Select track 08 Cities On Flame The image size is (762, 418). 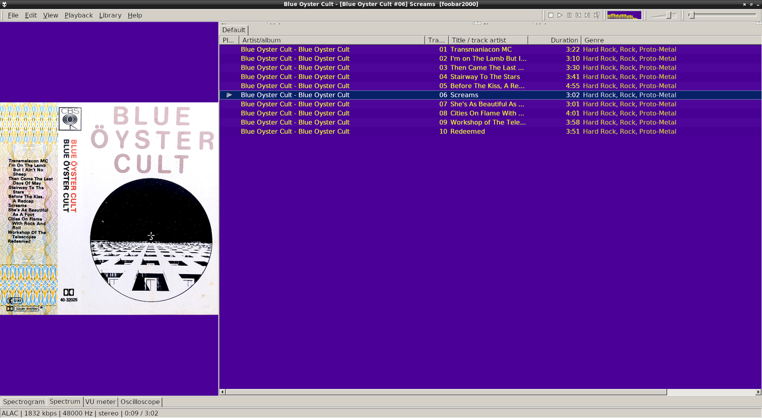coord(491,113)
